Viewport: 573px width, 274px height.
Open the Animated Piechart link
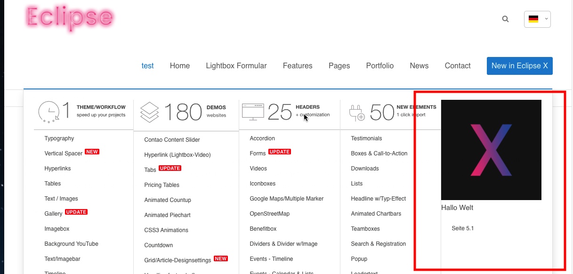pyautogui.click(x=168, y=215)
